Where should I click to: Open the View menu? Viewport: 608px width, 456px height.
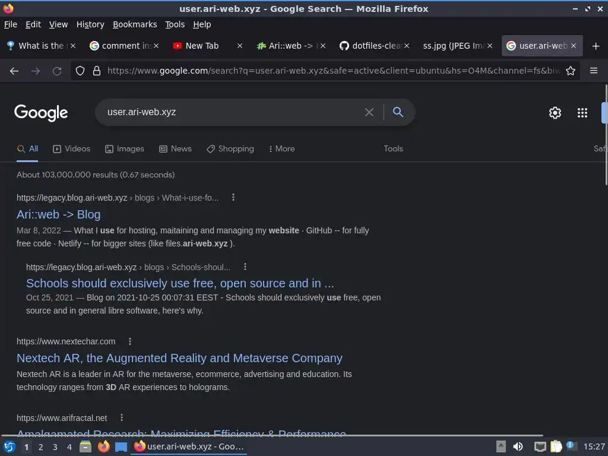tap(59, 24)
